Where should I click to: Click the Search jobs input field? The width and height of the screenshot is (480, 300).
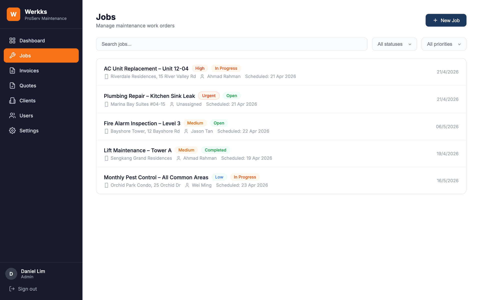[231, 44]
